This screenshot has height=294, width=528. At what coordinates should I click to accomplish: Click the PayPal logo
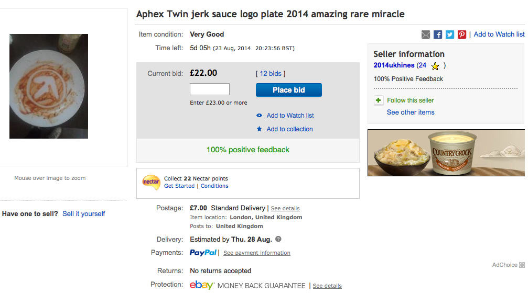(203, 253)
